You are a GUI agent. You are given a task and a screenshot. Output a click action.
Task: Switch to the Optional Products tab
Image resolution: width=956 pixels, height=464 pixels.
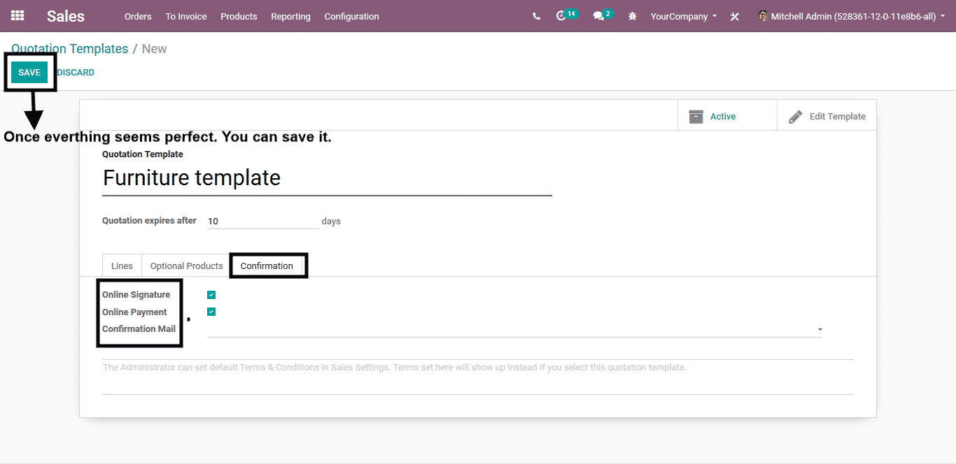[186, 266]
